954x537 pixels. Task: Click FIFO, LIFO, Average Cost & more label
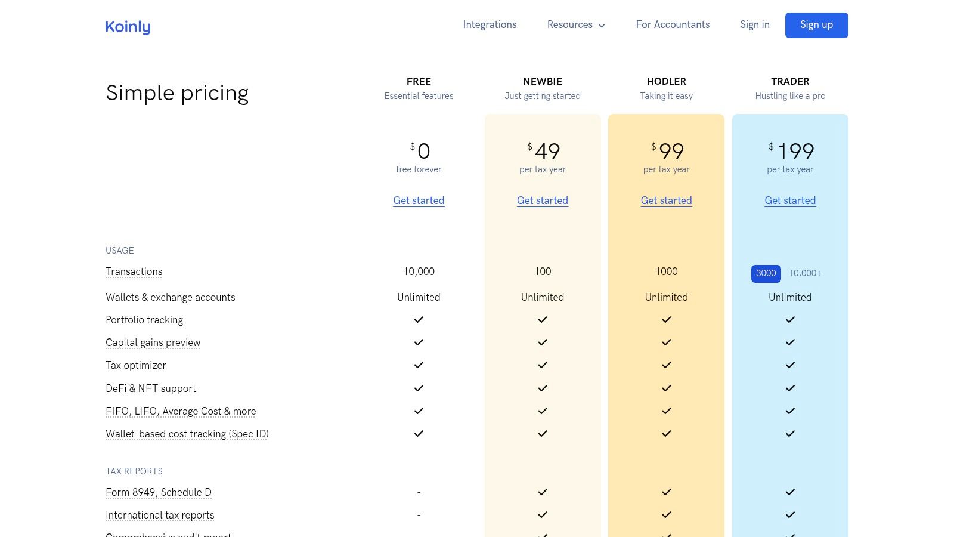pos(181,411)
